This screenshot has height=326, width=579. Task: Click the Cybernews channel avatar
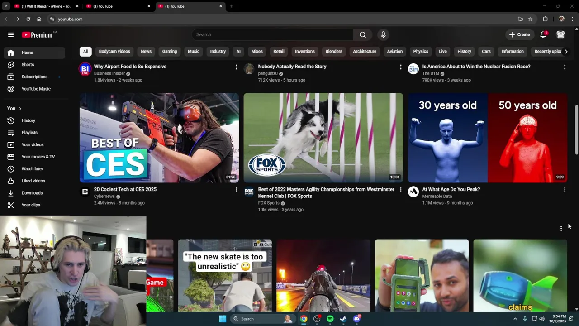tap(85, 192)
